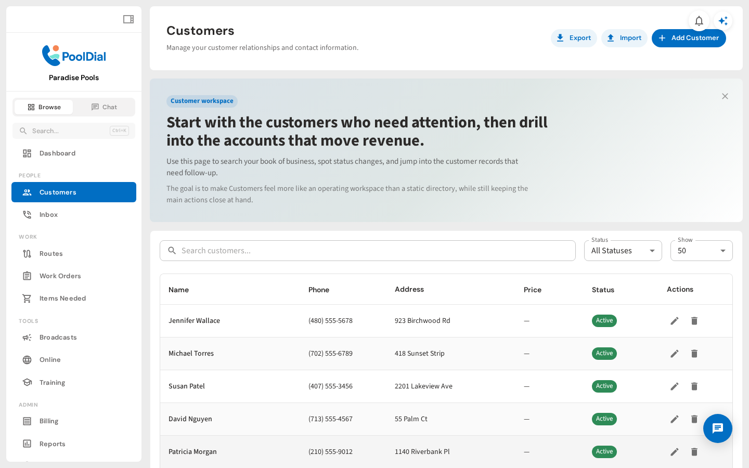Focus the sidebar Search field

(x=74, y=131)
